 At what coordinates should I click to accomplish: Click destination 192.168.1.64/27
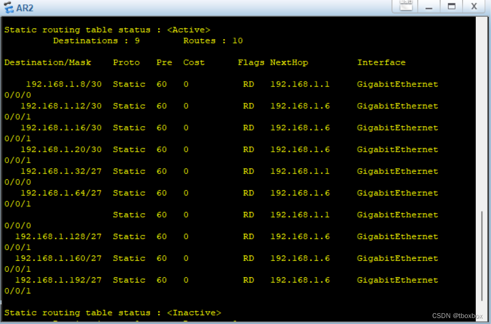pyautogui.click(x=61, y=193)
